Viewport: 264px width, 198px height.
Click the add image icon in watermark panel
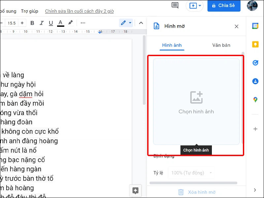click(x=196, y=97)
